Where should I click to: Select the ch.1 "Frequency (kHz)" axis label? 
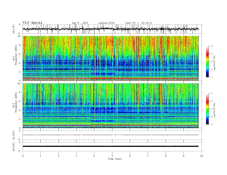pos(16,55)
